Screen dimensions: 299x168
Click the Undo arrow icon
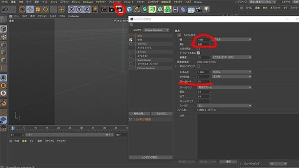pyautogui.click(x=5, y=9)
